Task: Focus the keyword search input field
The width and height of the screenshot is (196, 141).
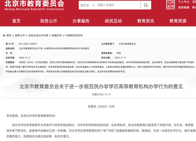Action: pyautogui.click(x=118, y=5)
